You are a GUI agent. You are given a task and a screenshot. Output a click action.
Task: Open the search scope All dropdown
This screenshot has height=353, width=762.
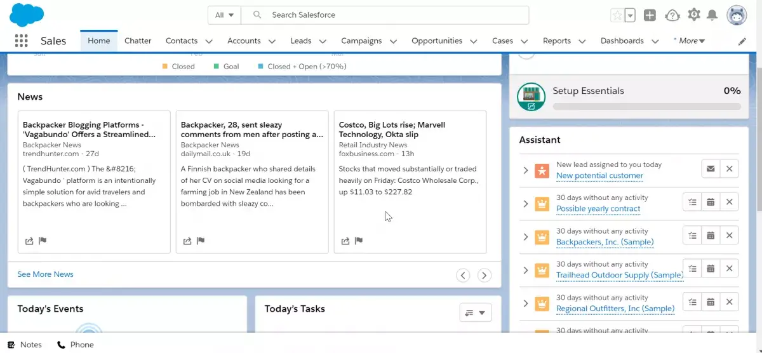225,15
